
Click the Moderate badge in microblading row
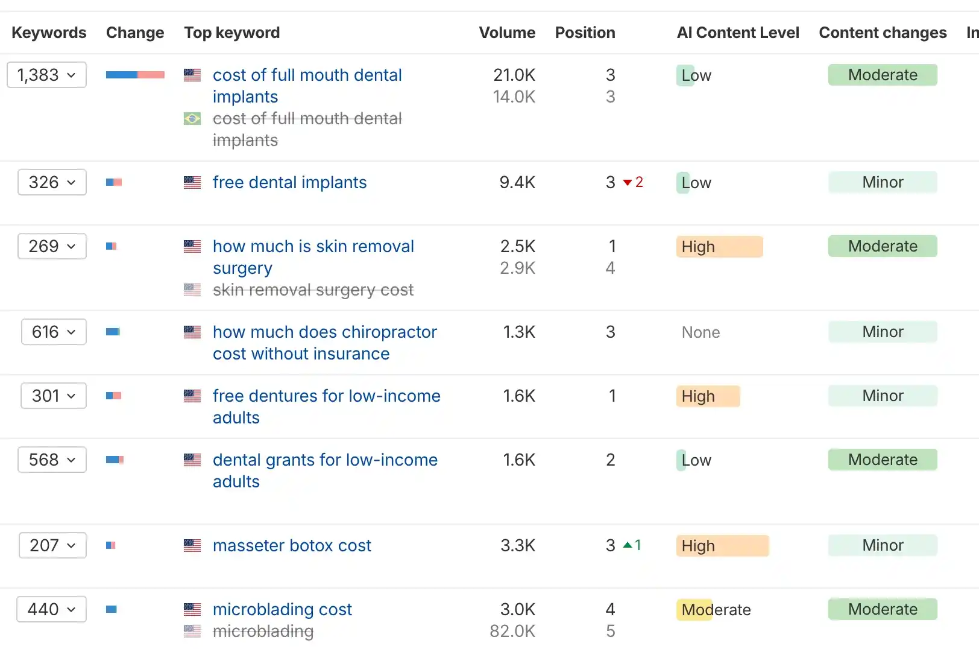pos(883,609)
